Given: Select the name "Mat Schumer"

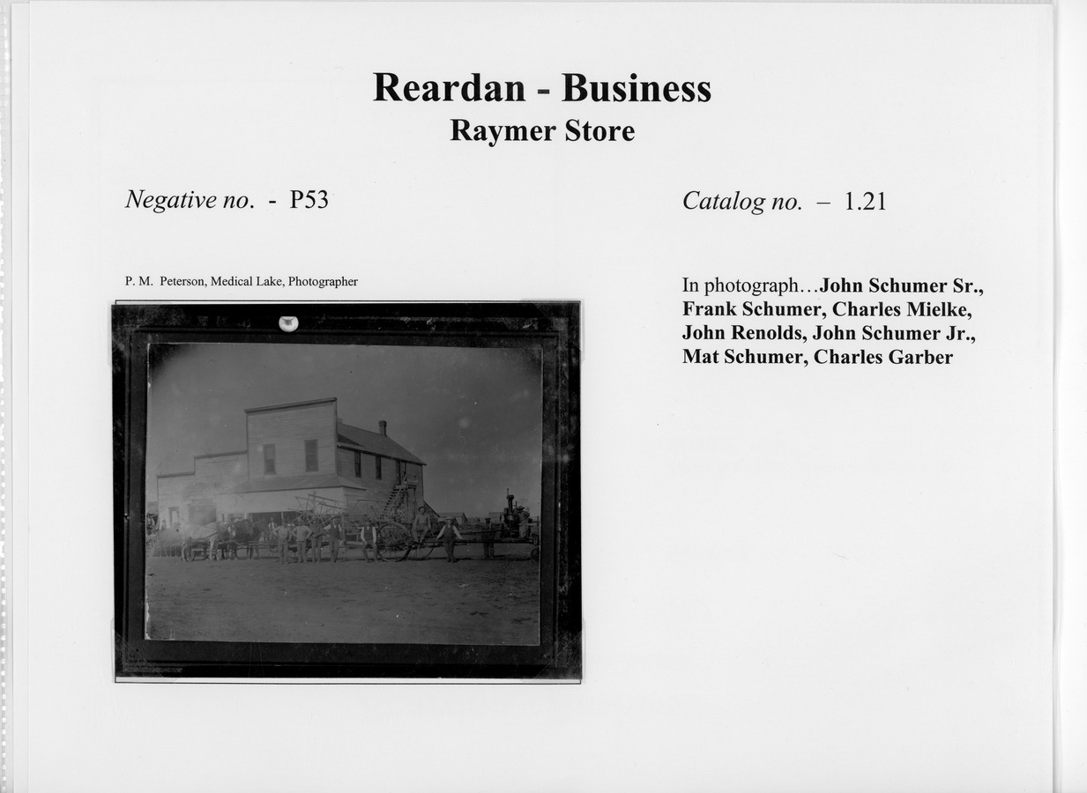Looking at the screenshot, I should (x=742, y=358).
